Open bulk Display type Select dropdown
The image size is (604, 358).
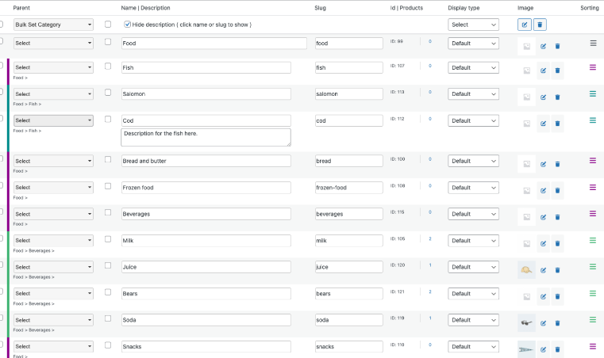tap(473, 25)
